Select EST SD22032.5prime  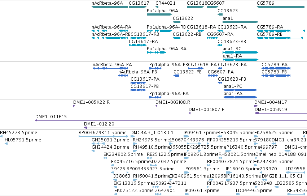tap(153, 165)
